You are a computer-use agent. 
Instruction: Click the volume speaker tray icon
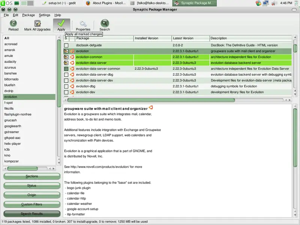(274, 3)
